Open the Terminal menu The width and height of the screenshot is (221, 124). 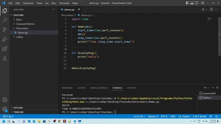point(64,3)
